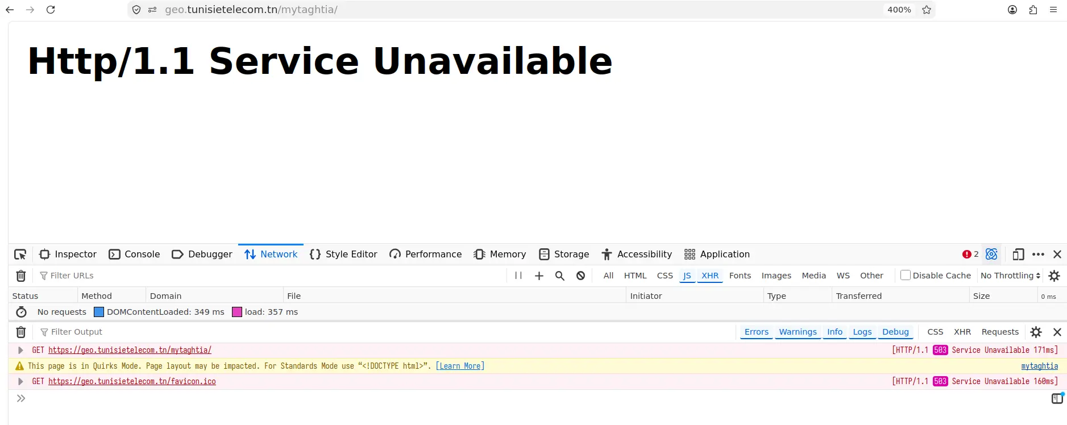This screenshot has height=425, width=1067.
Task: Toggle the console Errors filter
Action: pos(757,332)
